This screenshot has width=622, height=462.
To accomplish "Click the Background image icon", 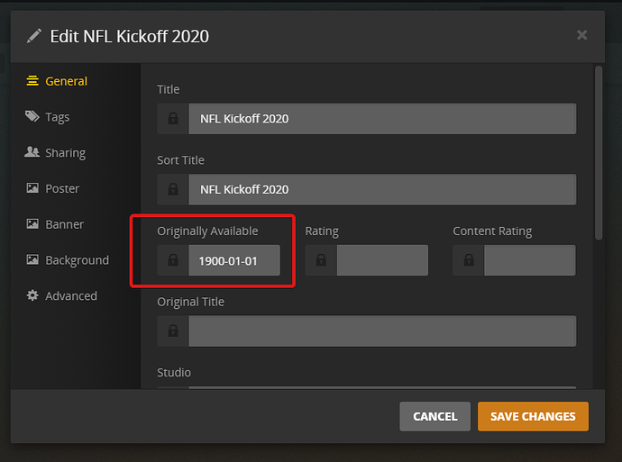I will click(x=32, y=260).
